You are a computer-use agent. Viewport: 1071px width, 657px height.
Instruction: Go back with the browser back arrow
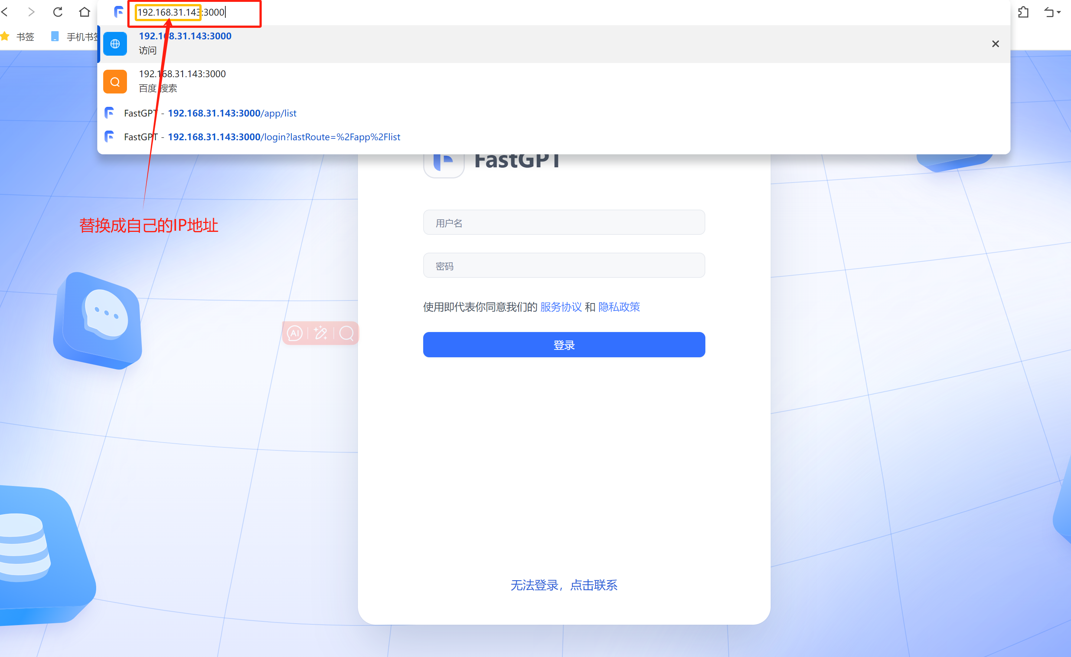click(x=5, y=12)
